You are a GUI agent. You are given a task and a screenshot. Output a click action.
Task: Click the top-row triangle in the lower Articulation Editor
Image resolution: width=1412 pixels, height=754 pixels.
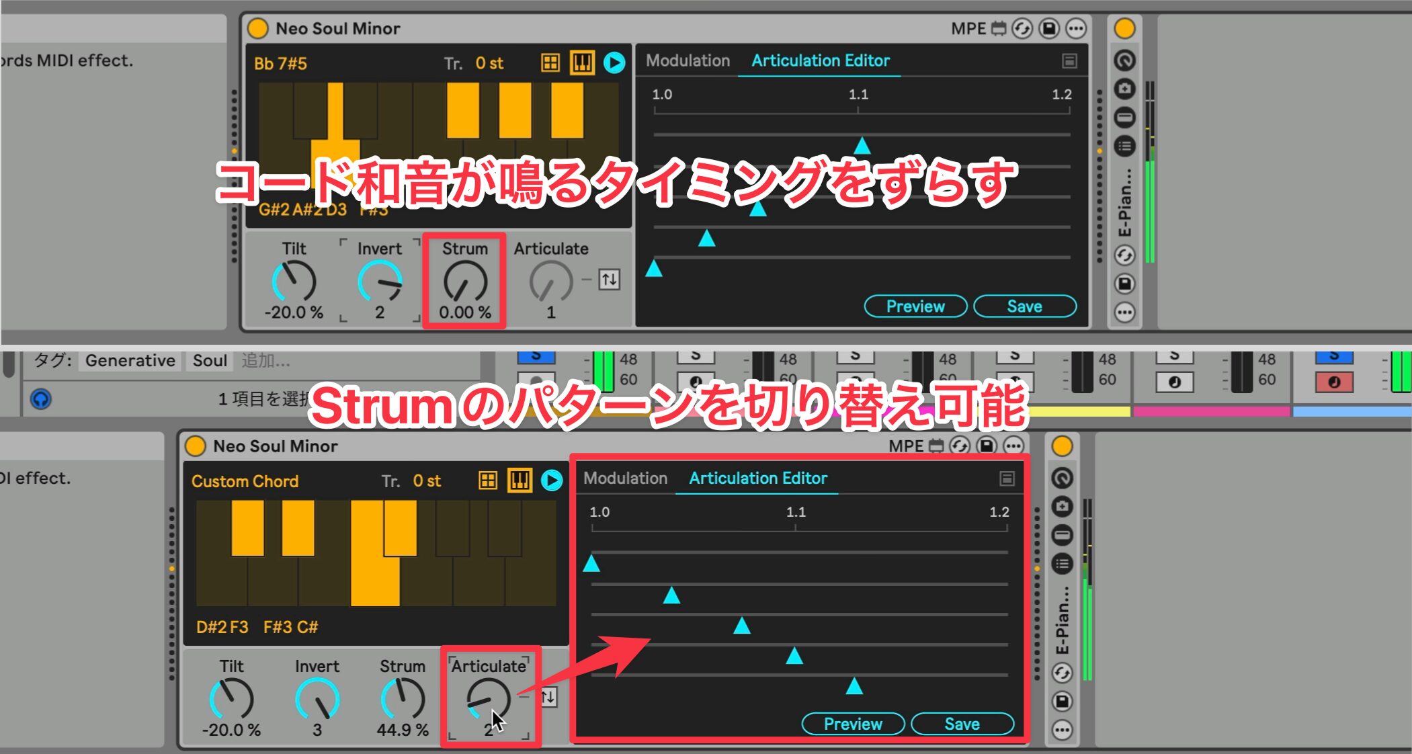click(591, 563)
